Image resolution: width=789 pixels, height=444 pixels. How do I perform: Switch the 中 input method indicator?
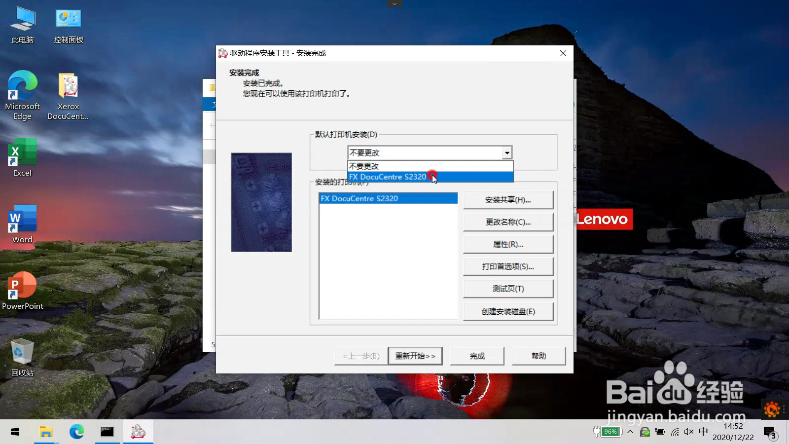(703, 432)
